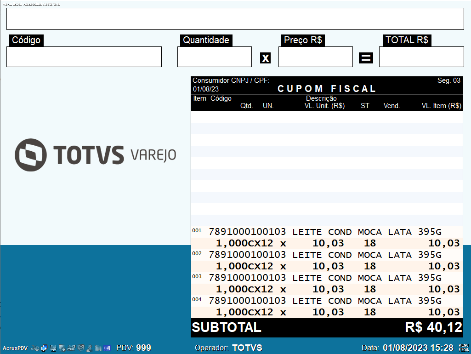
Task: Click the TOTVS Varejo logo
Action: 96,155
